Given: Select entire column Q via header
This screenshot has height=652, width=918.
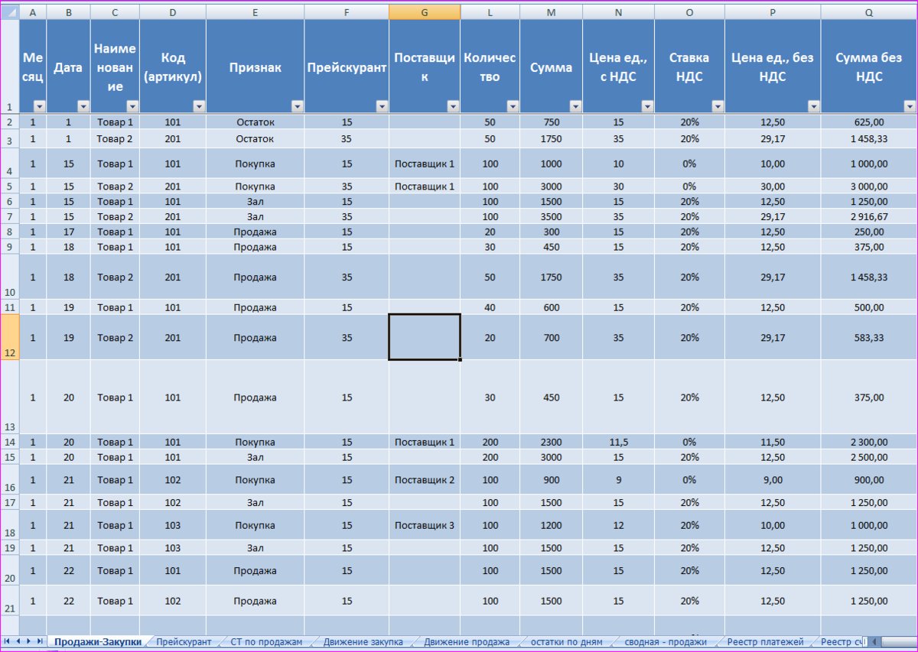Looking at the screenshot, I should point(869,12).
